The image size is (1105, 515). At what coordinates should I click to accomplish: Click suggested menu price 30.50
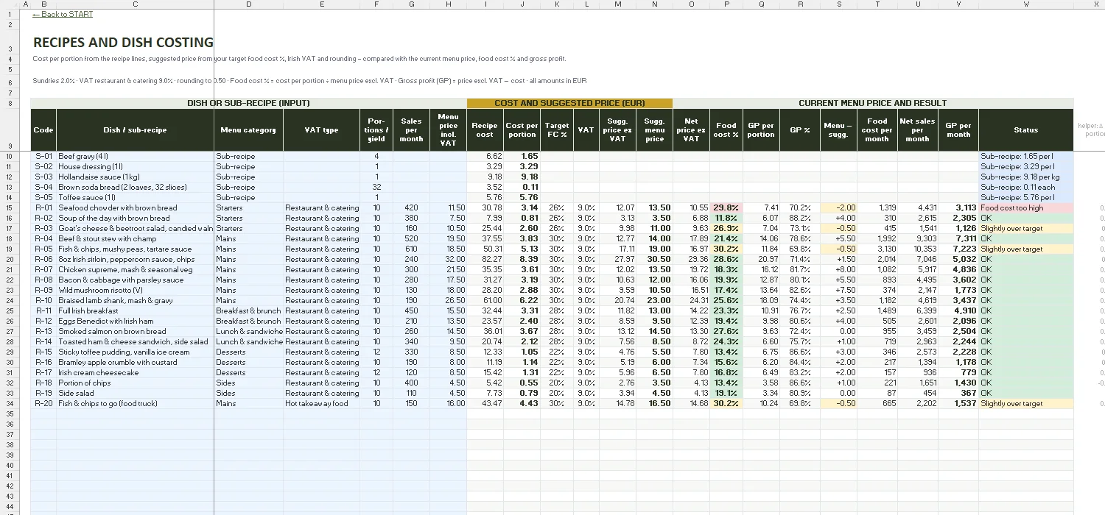pos(654,259)
